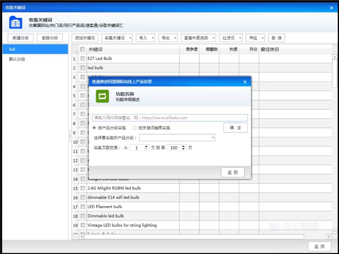Image resolution: width=339 pixels, height=254 pixels.
Task: Check row 1 E27 Led Bulb checkbox
Action: [83, 59]
